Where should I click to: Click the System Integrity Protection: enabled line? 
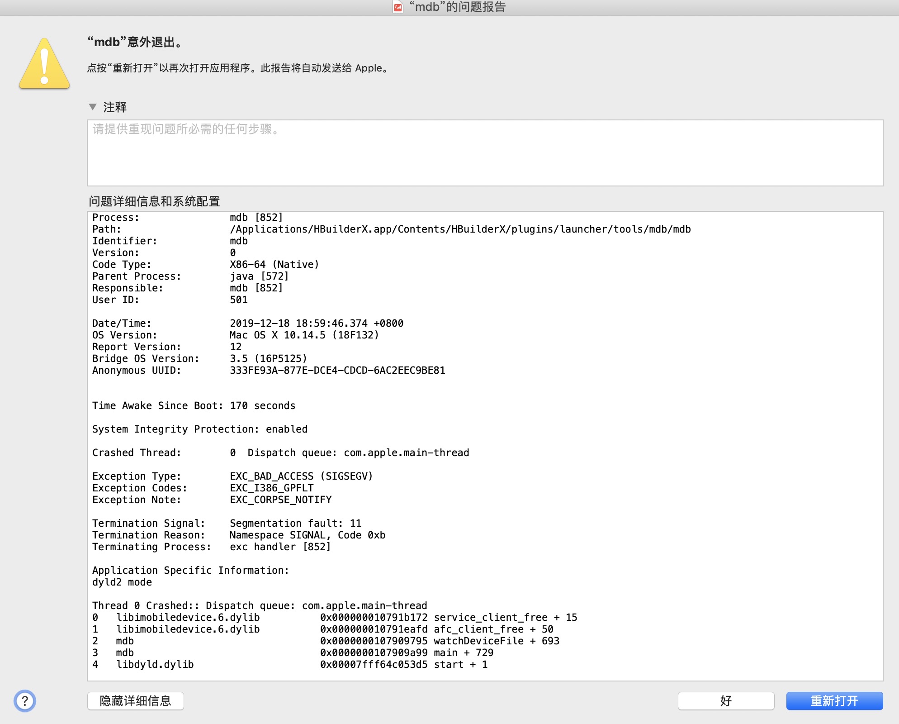point(200,429)
